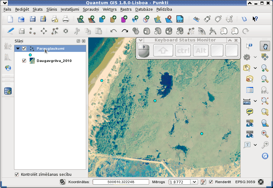This screenshot has height=188, width=273.
Task: Click the coordinates input field
Action: pos(121,182)
